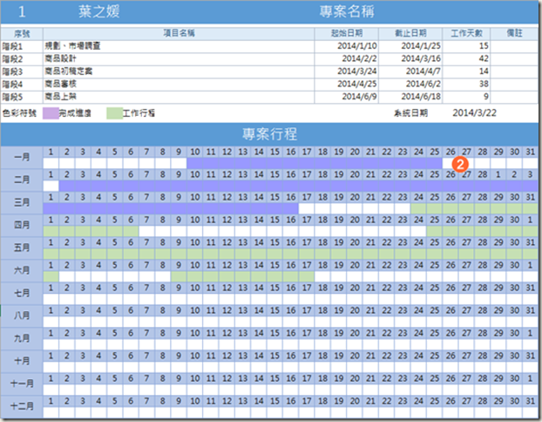Click day 10 in the 一月 row

coord(195,152)
